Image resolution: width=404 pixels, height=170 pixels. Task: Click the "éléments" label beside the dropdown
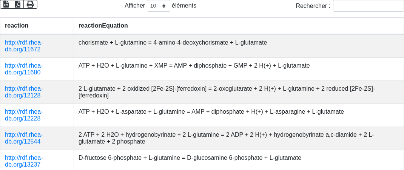184,6
